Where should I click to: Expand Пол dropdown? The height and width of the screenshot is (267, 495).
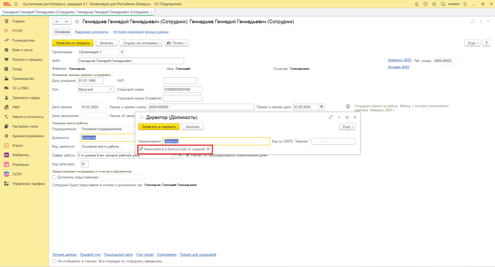tap(112, 89)
